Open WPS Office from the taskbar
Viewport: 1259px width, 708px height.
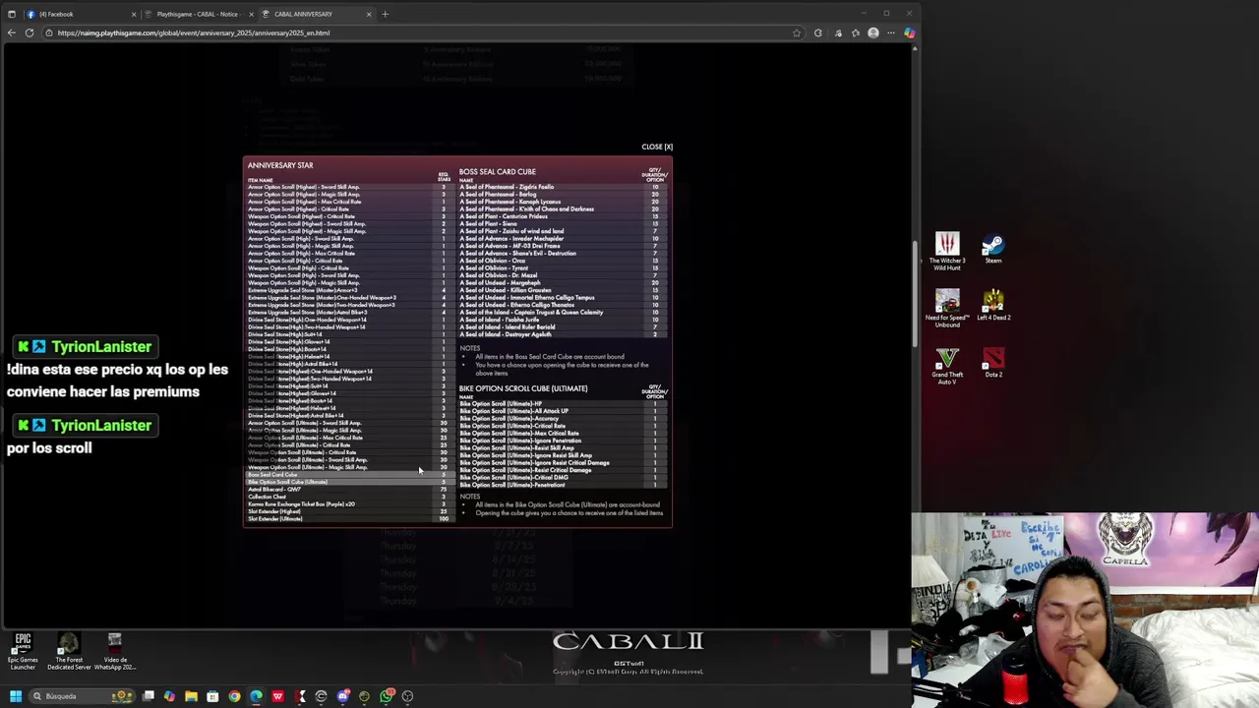(x=277, y=696)
